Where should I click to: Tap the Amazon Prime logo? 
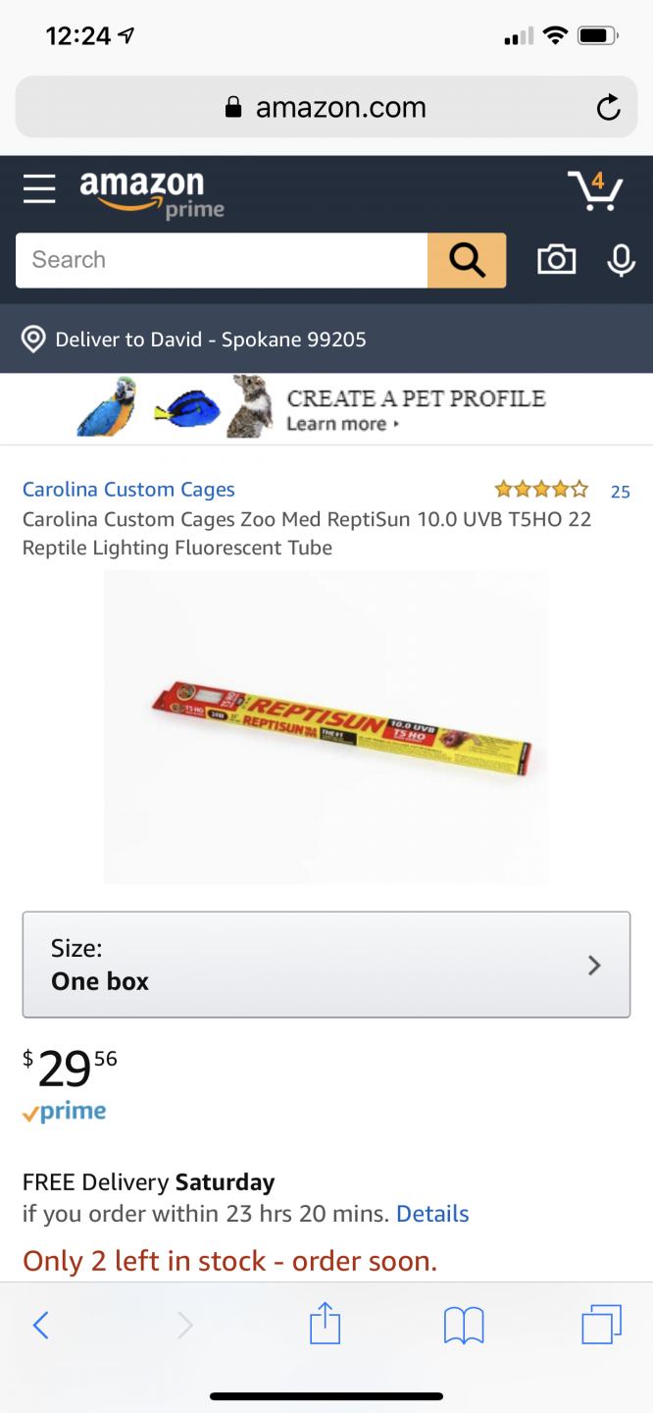[151, 194]
